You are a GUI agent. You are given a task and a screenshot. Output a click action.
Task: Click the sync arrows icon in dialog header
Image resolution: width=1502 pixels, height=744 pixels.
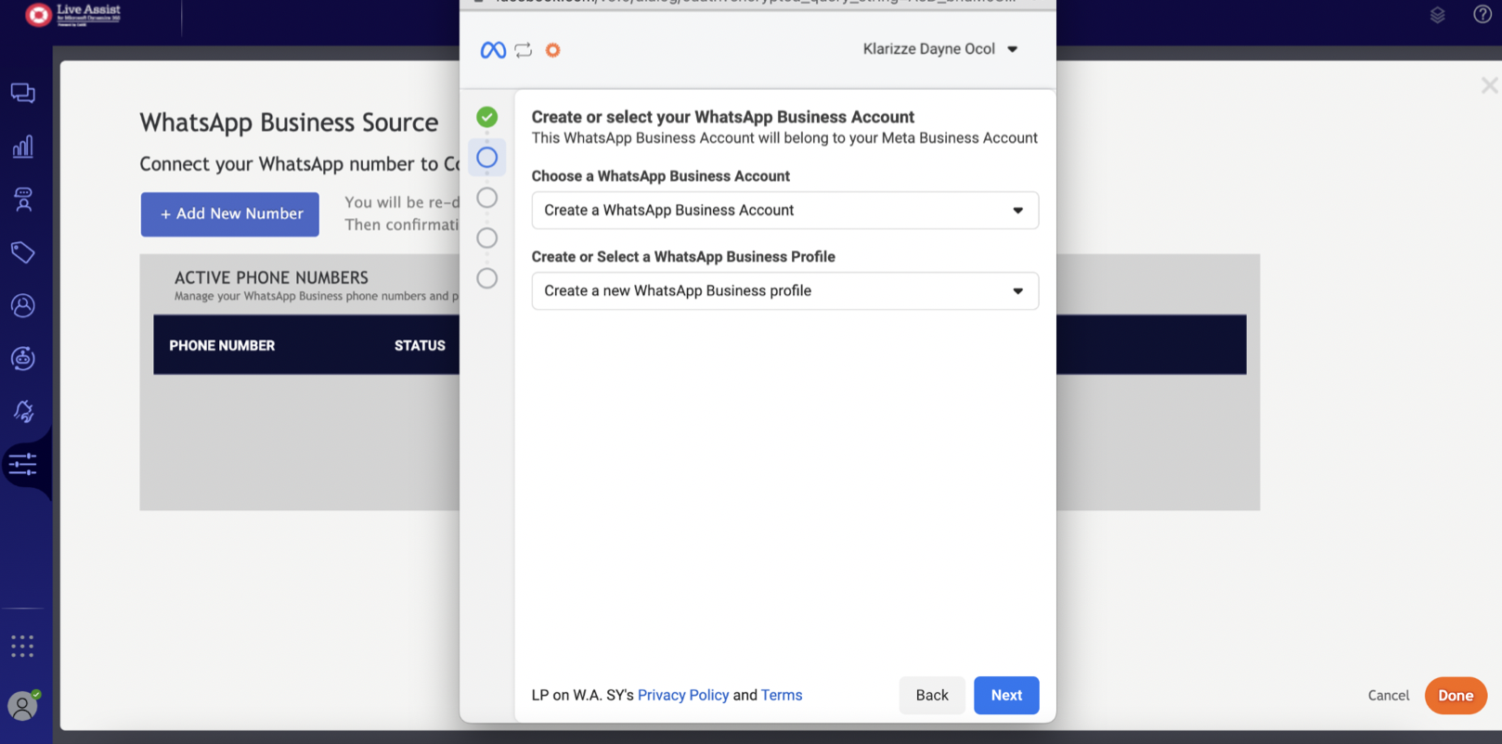pyautogui.click(x=524, y=50)
